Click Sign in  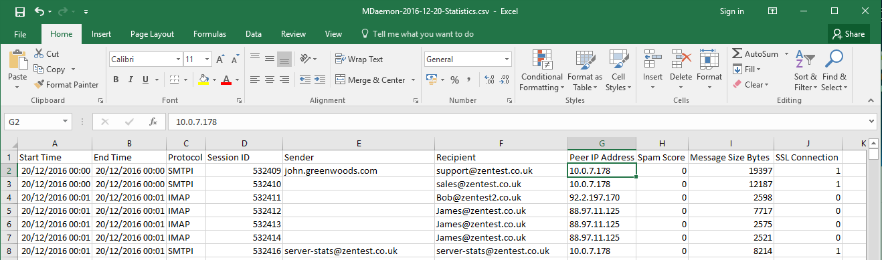pos(731,11)
